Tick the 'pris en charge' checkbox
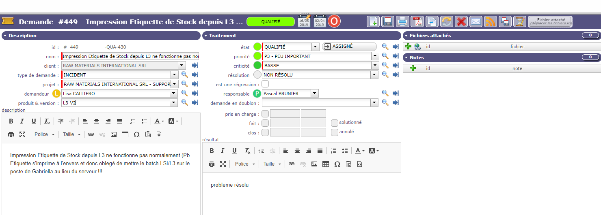 [265, 113]
